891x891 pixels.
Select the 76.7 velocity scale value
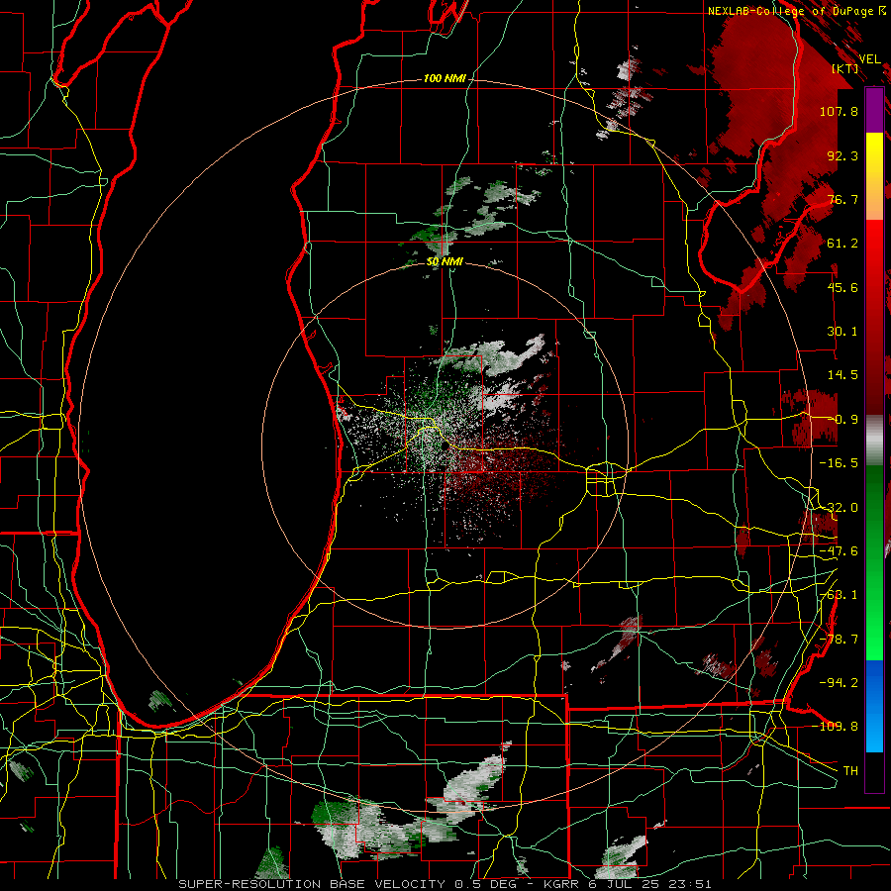tap(842, 199)
